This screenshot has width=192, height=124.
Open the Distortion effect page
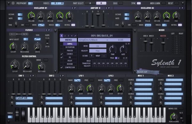(70, 47)
